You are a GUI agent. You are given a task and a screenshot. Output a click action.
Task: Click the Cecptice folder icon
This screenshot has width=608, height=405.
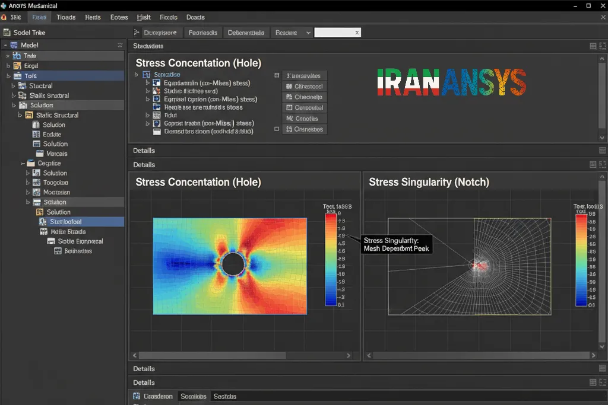pyautogui.click(x=31, y=164)
